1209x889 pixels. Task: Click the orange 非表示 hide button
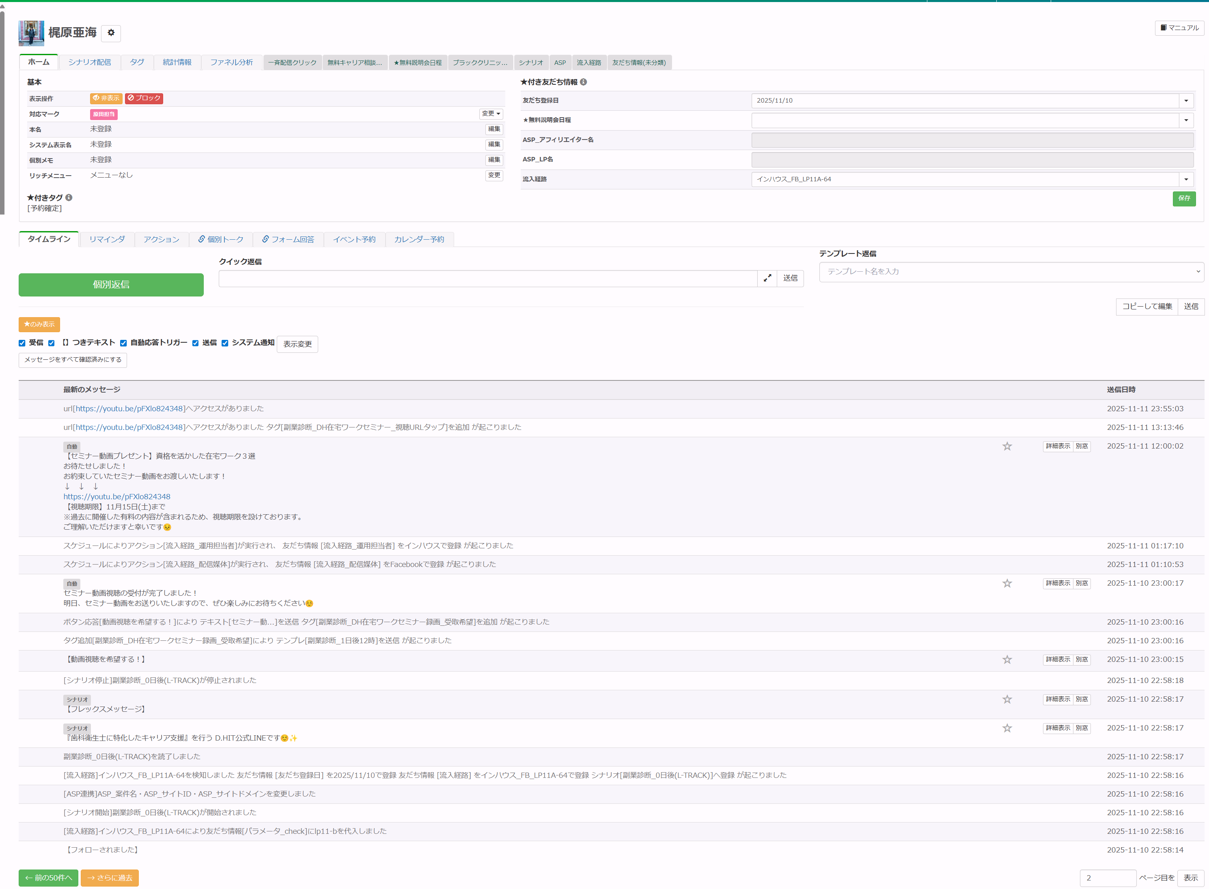[106, 98]
